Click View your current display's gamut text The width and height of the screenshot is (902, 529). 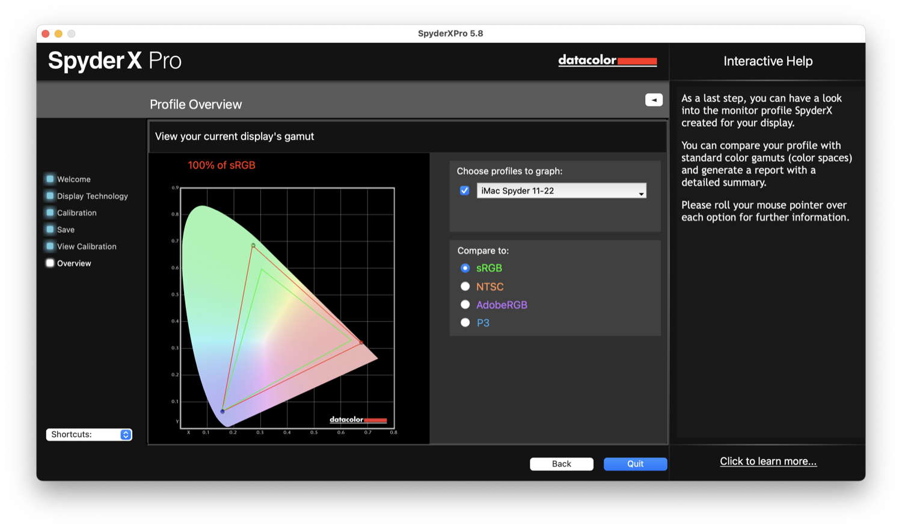(x=235, y=136)
